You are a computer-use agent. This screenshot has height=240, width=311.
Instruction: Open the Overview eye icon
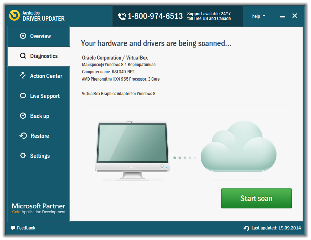tap(23, 36)
